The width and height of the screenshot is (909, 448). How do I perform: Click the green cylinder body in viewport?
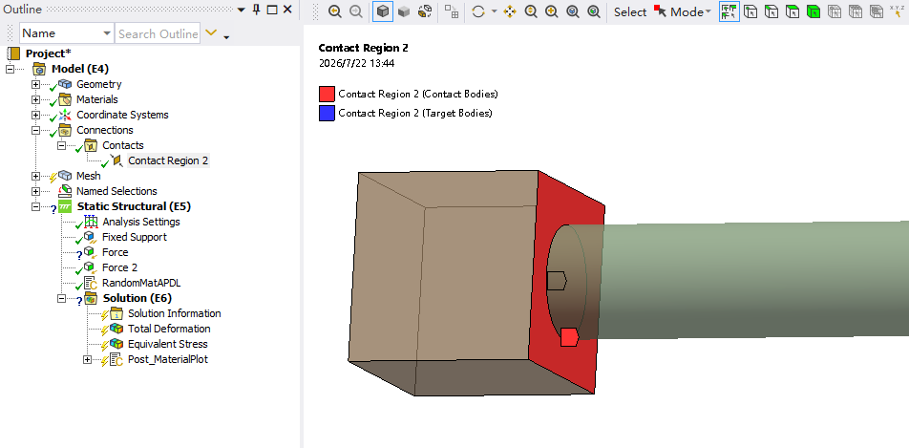(753, 279)
